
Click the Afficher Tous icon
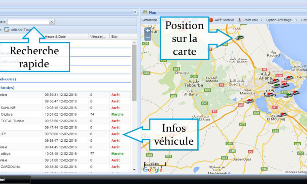coord(7,30)
